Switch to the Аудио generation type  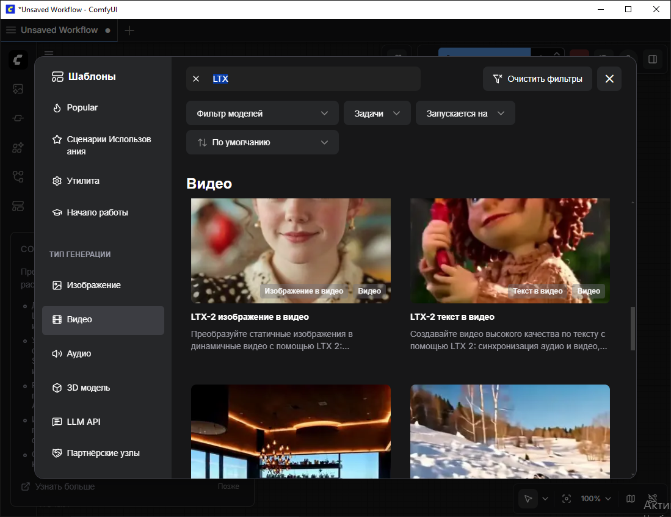[103, 353]
